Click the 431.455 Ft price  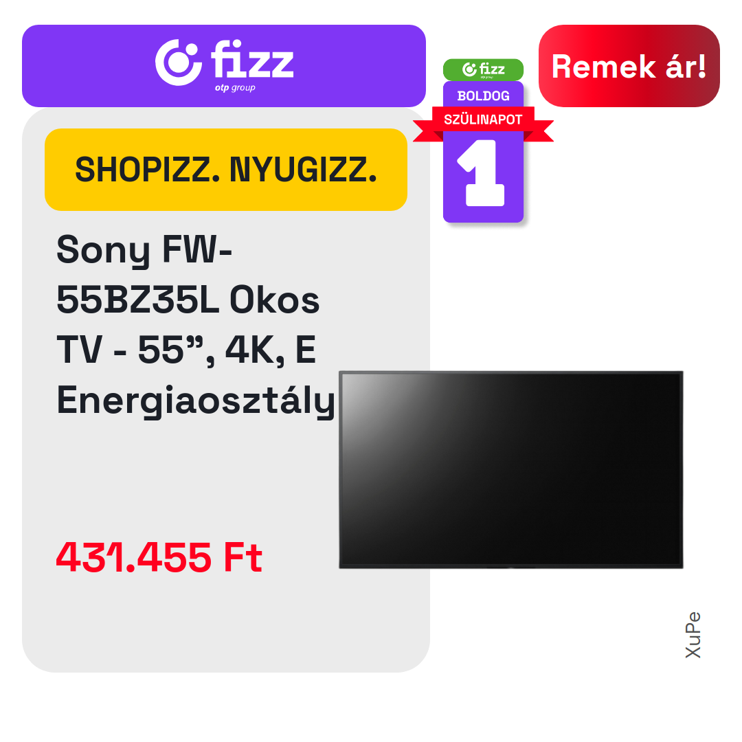pos(159,557)
